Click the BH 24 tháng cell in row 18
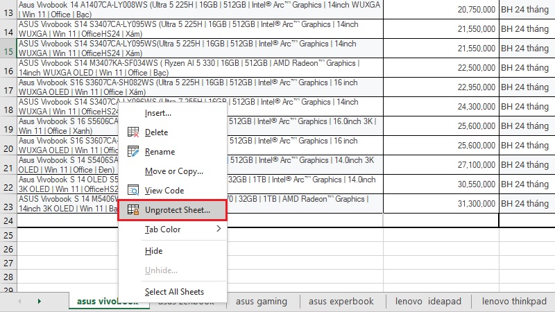 (527, 107)
